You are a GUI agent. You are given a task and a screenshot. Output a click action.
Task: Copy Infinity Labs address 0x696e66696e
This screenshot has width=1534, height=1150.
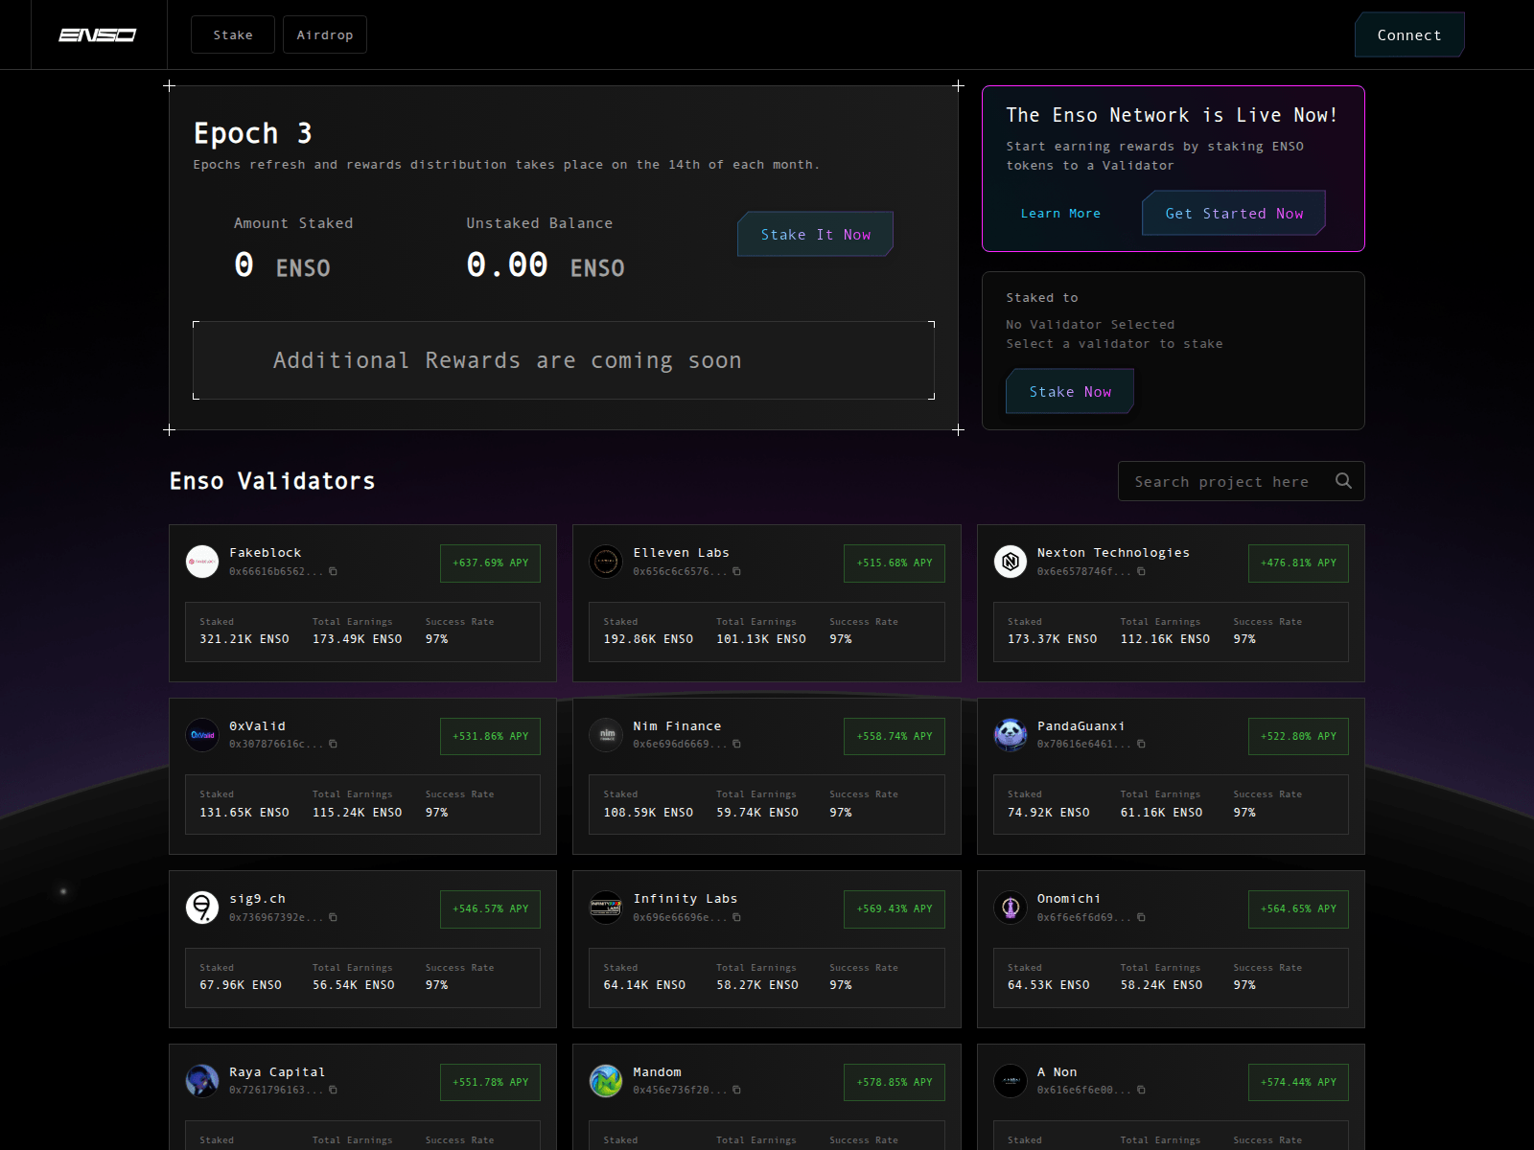(736, 917)
